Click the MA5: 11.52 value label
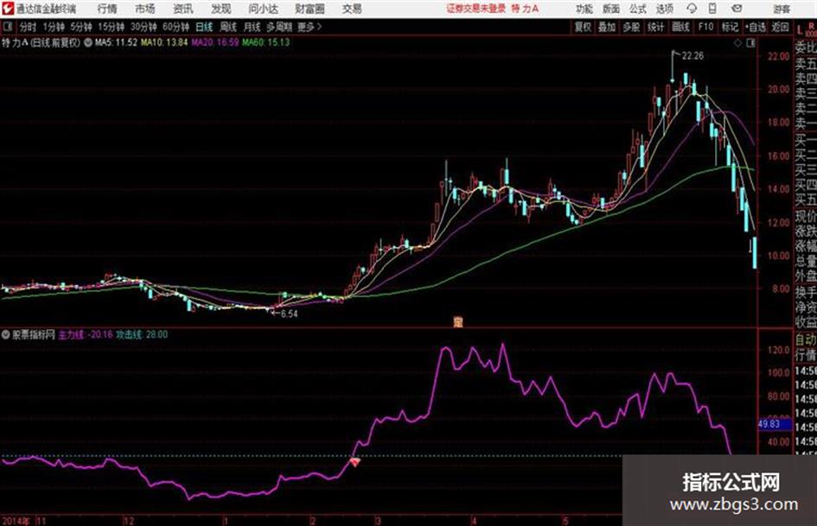Image resolution: width=817 pixels, height=526 pixels. (x=116, y=42)
